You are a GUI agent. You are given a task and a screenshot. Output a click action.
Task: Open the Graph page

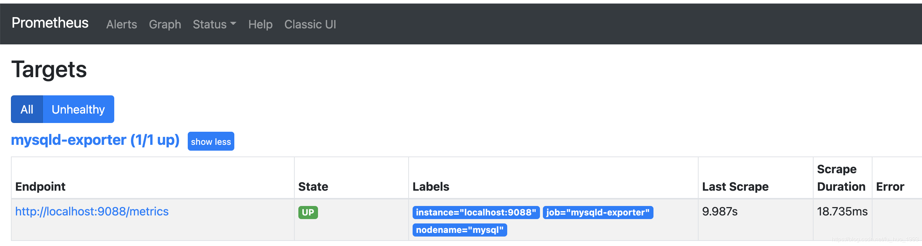[x=165, y=24]
